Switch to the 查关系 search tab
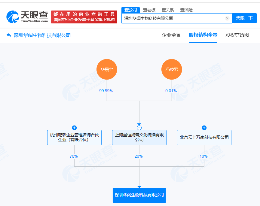Screen dimensions: 260x206 [x=167, y=10]
